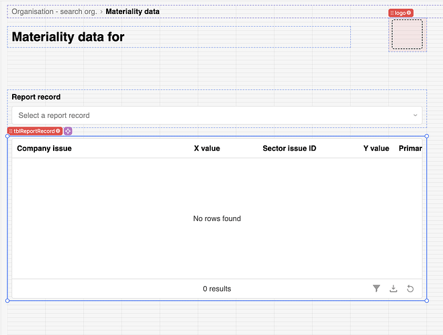Viewport: 443px width, 335px height.
Task: Download table data with the download icon
Action: [393, 289]
